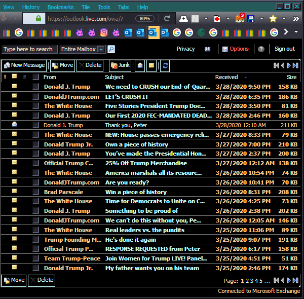This screenshot has width=304, height=299.
Task: Click the Junk button
Action: [x=120, y=65]
